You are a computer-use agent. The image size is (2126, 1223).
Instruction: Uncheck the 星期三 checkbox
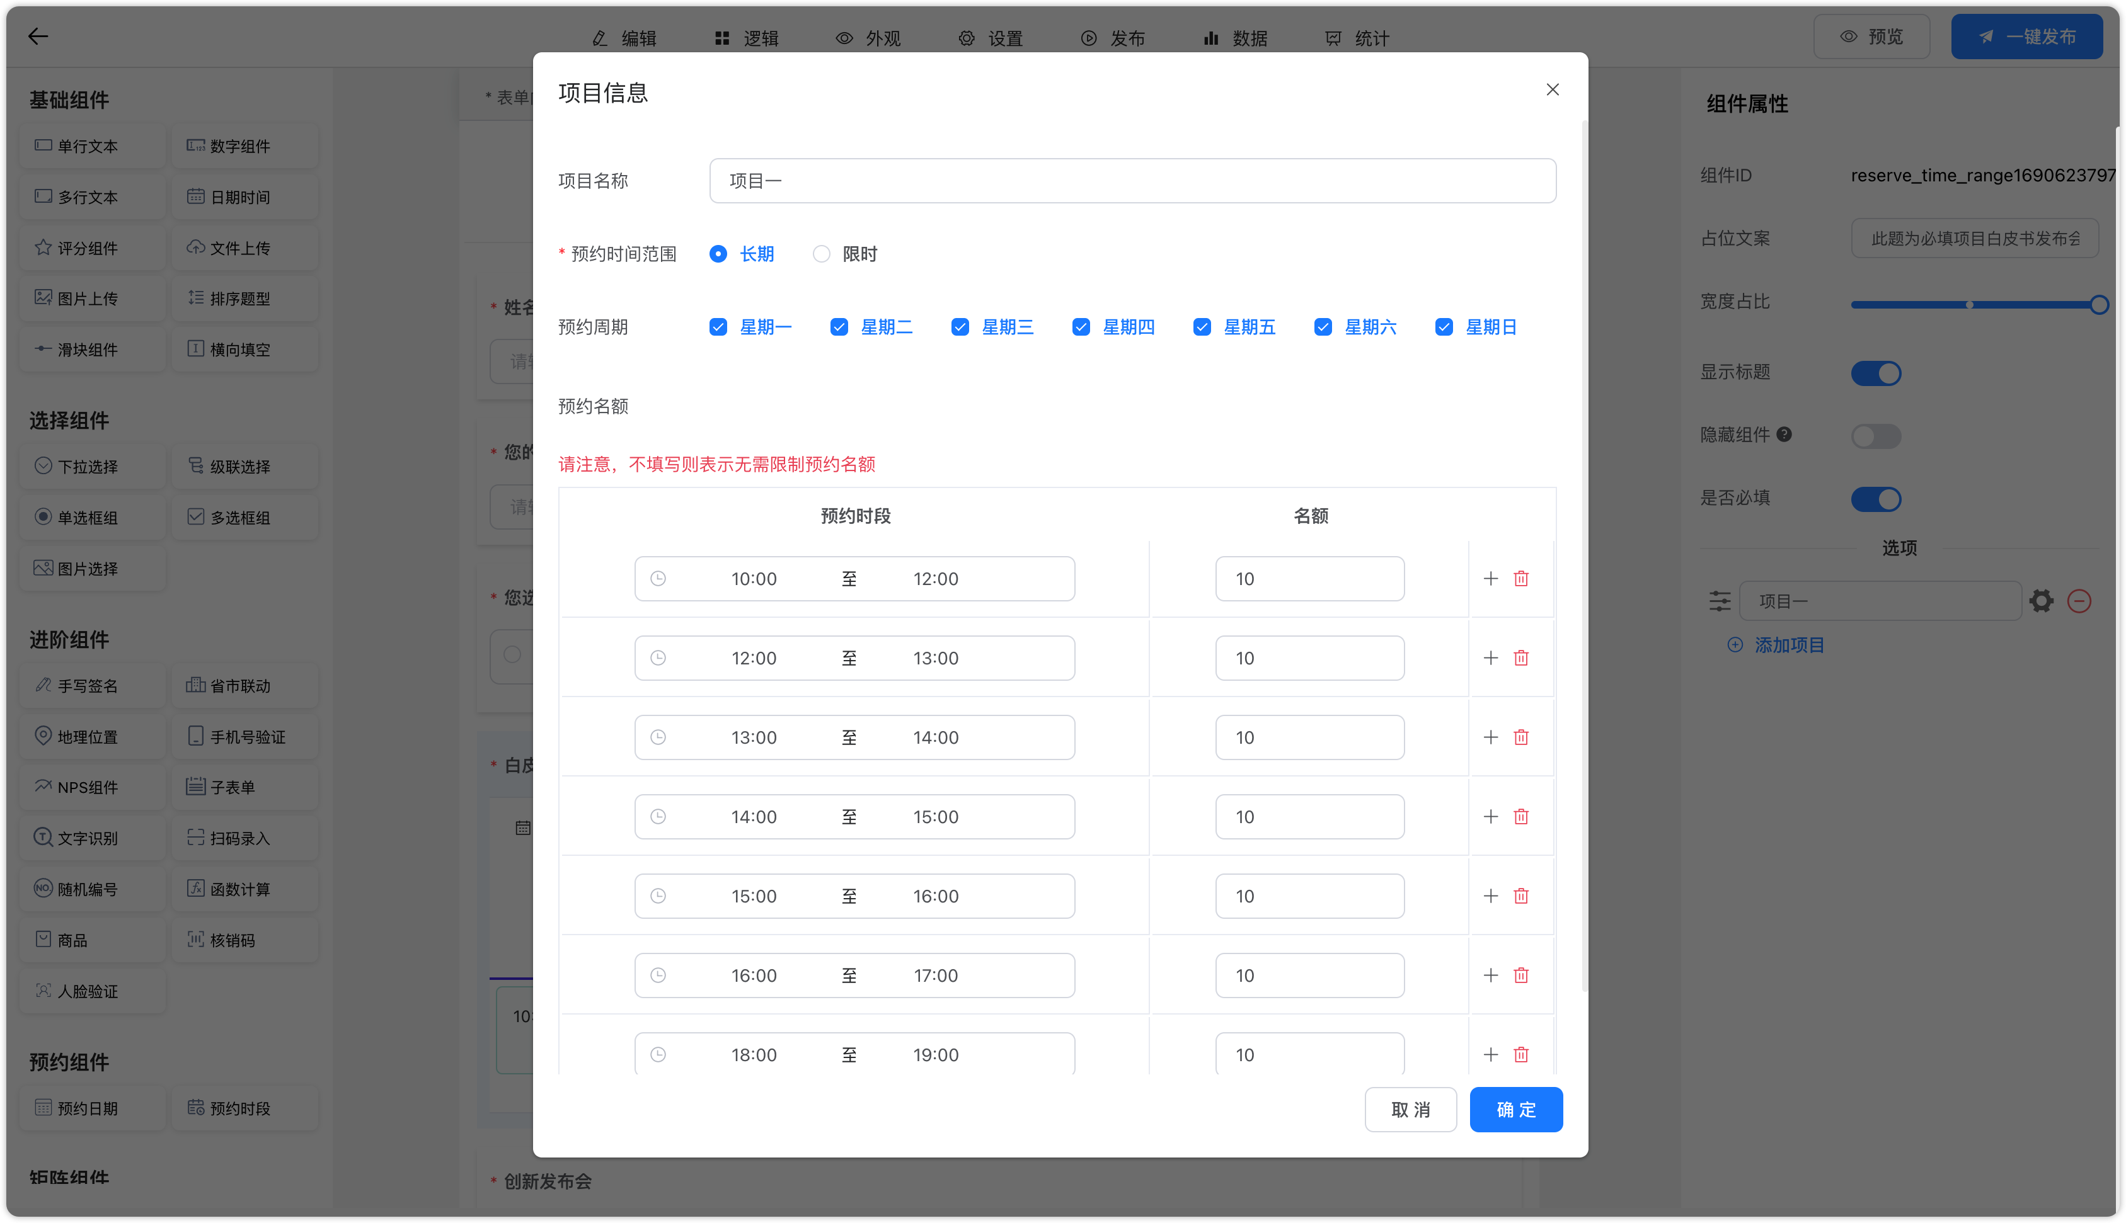[960, 327]
